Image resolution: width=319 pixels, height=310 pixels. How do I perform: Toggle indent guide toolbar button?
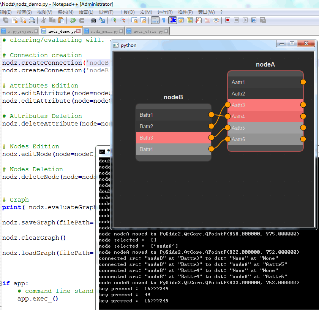[172, 20]
